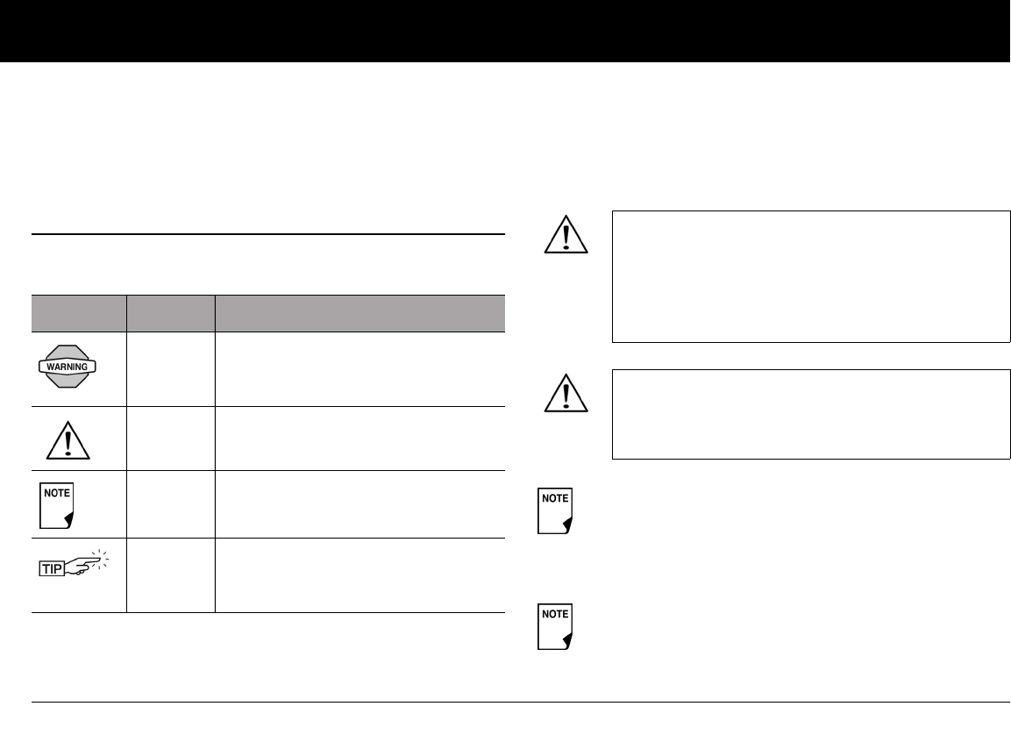Click the description cell in the WARNING row

(360, 369)
